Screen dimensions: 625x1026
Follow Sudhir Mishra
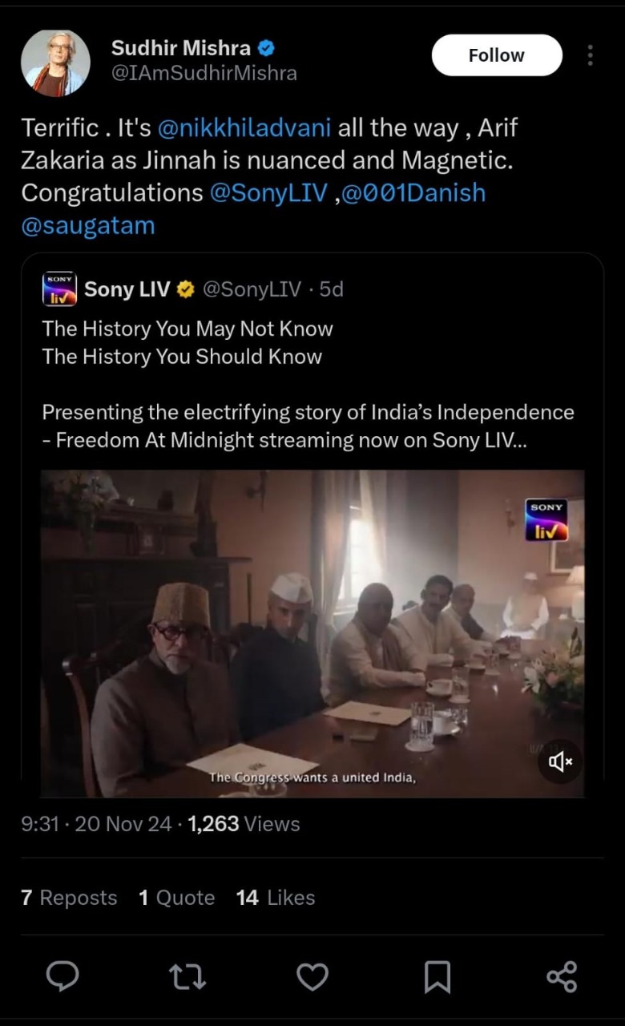point(497,55)
